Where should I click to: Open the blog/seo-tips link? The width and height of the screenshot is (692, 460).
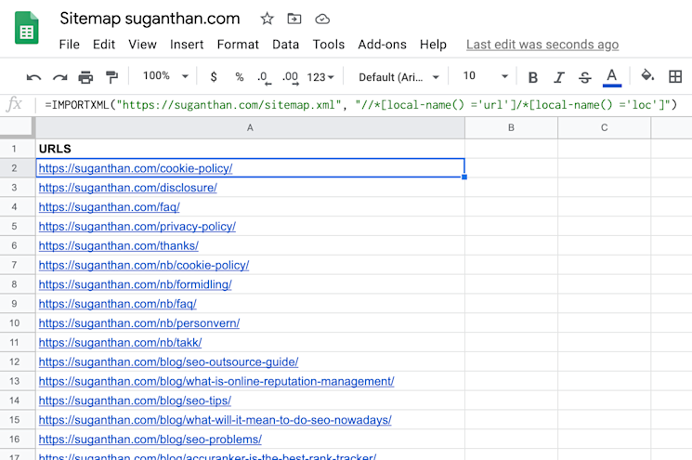point(135,401)
